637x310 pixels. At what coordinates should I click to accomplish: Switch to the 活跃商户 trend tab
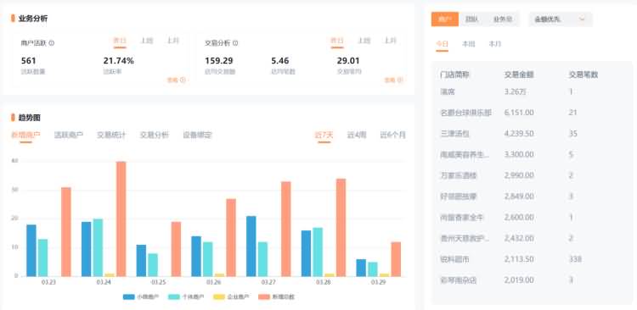[69, 135]
